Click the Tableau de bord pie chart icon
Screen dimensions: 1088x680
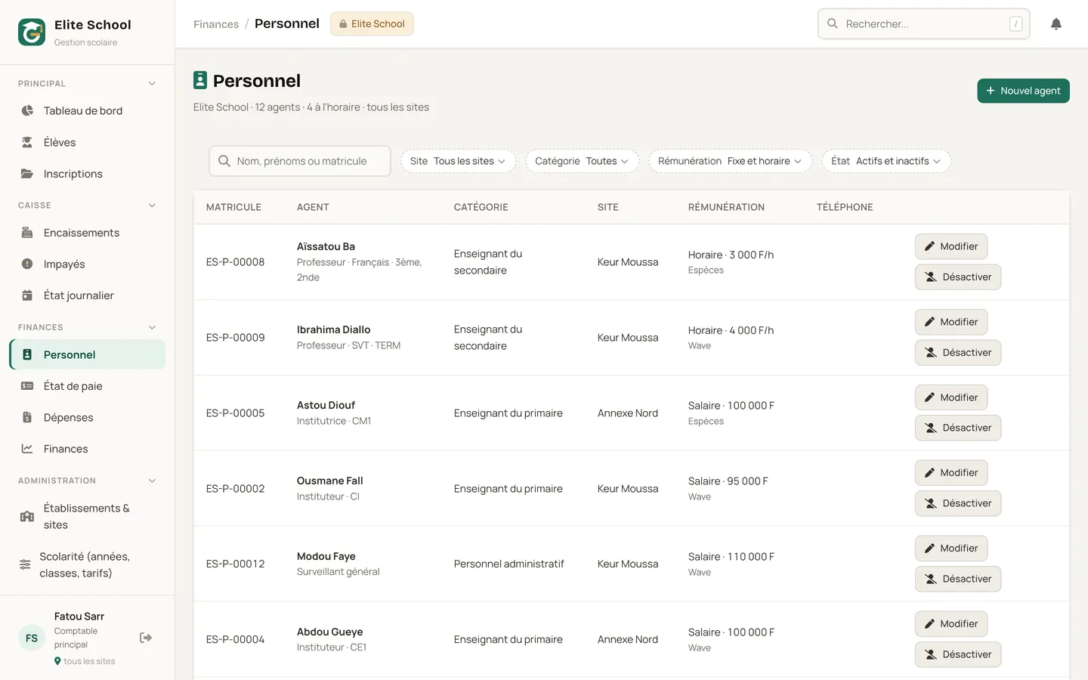pyautogui.click(x=27, y=110)
